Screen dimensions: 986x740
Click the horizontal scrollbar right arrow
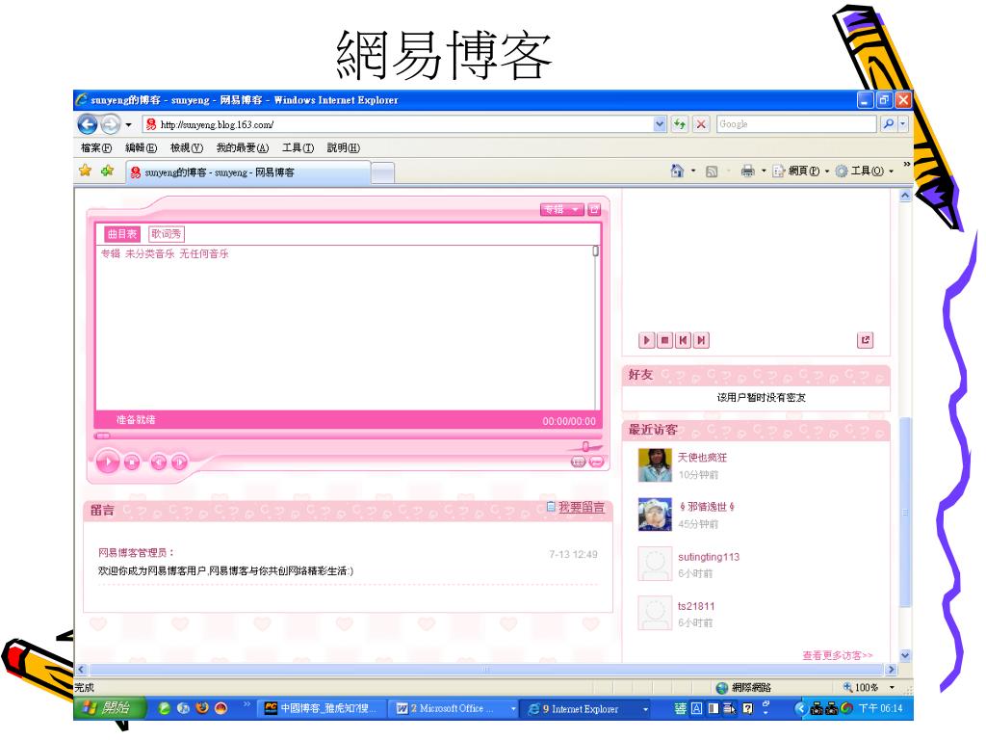pos(891,669)
